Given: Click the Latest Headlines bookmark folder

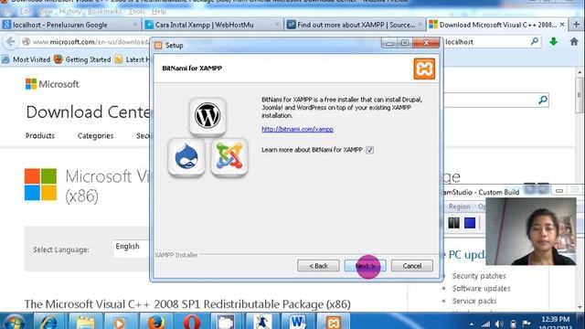Looking at the screenshot, I should (133, 59).
